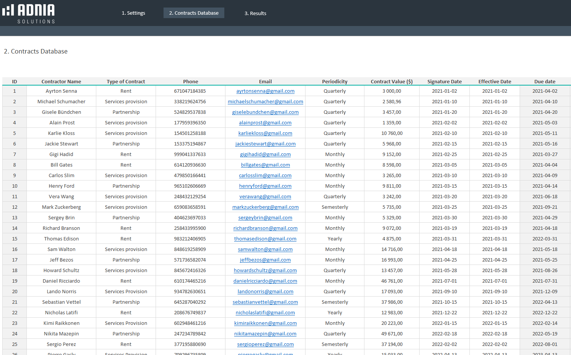
Task: Select Sergio Perez's due date 2022-08-01
Action: (x=545, y=344)
